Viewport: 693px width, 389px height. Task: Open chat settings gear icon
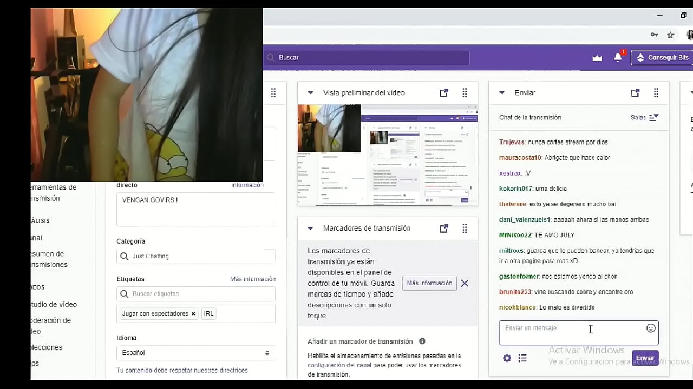[507, 358]
